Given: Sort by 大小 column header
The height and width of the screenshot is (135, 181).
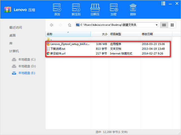Looking at the screenshot, I should point(100,34).
